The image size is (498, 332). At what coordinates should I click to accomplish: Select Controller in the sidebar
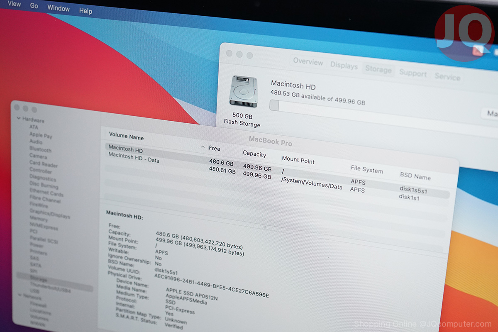click(x=41, y=171)
